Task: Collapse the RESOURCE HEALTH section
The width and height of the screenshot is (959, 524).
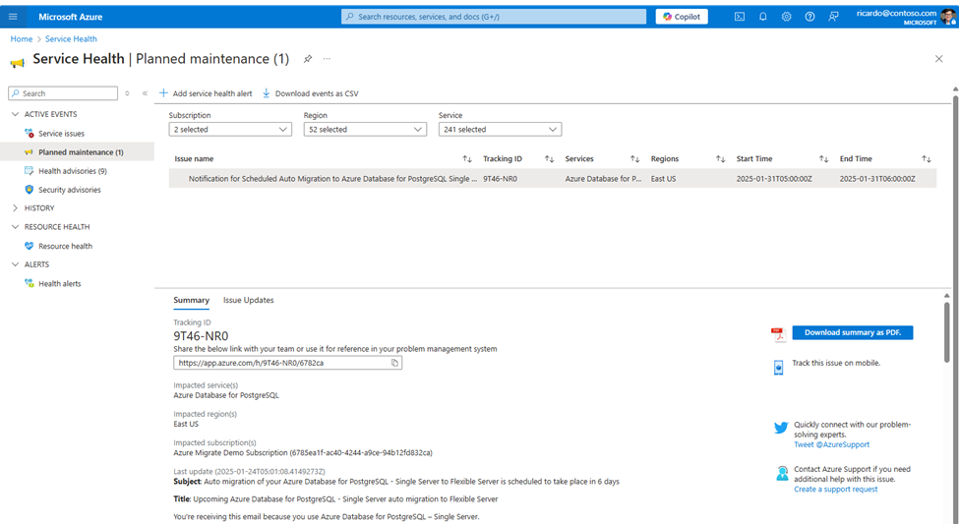Action: click(x=16, y=227)
